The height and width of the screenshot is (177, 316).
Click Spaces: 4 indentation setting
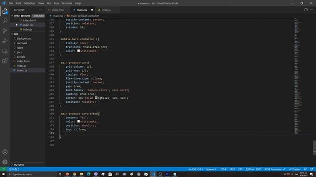click(211, 169)
